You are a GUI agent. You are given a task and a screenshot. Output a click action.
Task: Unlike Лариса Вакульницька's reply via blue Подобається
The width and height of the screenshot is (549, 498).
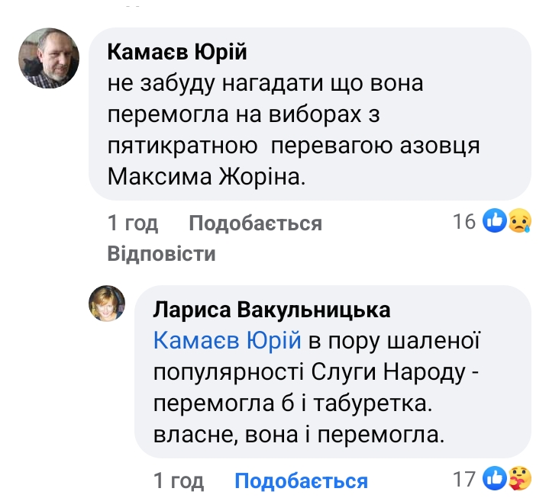coord(301,481)
